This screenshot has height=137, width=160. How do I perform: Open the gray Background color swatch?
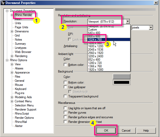coord(121,77)
